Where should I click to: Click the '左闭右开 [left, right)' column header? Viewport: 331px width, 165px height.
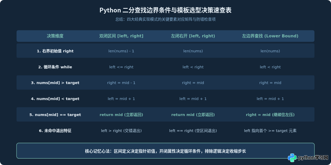tap(193, 36)
